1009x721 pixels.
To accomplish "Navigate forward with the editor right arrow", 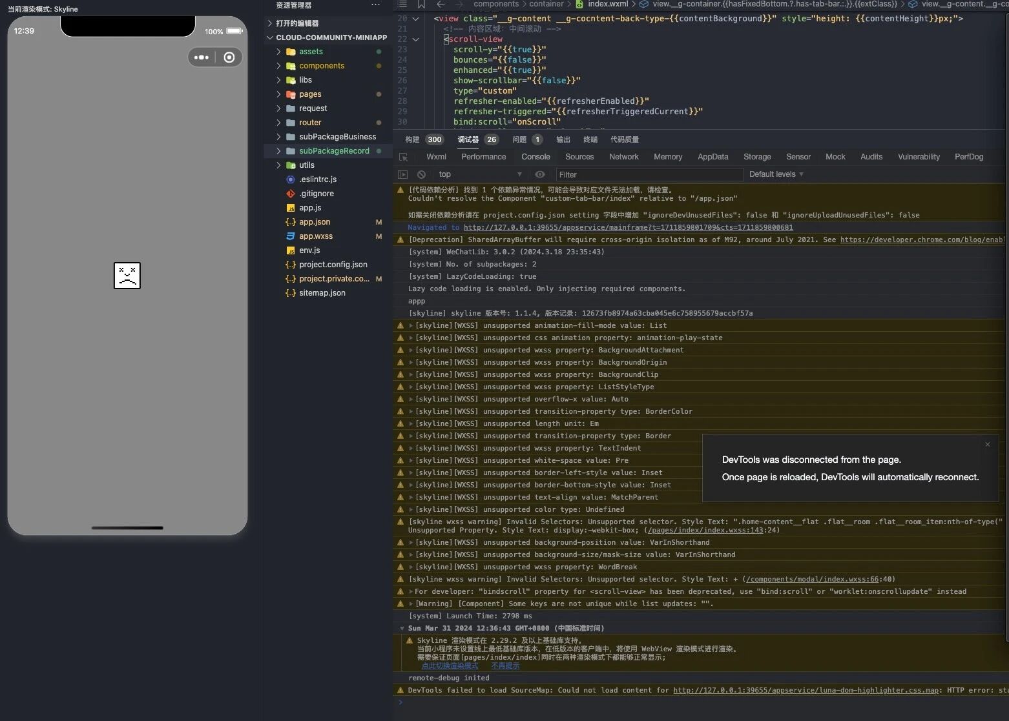I will pos(459,4).
